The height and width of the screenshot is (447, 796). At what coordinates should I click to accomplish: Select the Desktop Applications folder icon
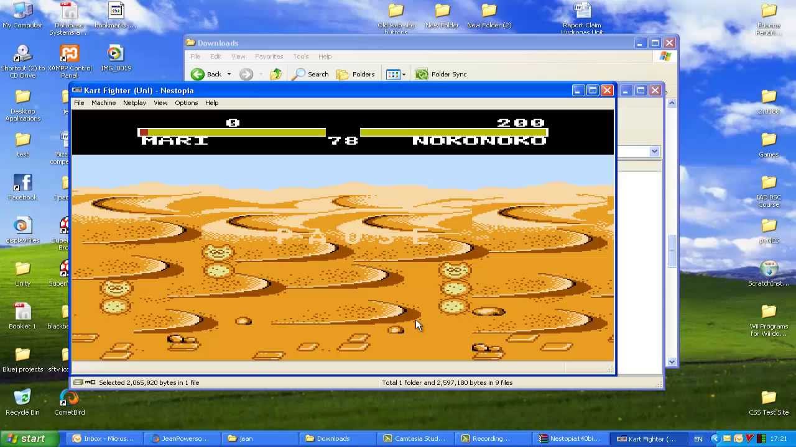pos(22,105)
